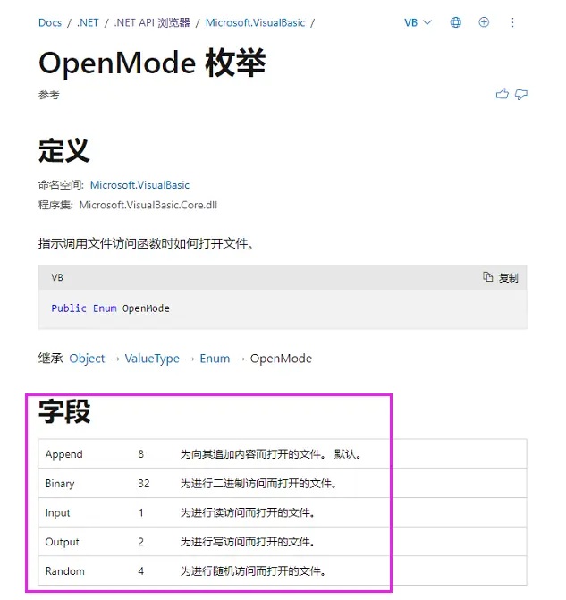Click the Append field name cell
The height and width of the screenshot is (600, 566).
(x=64, y=454)
